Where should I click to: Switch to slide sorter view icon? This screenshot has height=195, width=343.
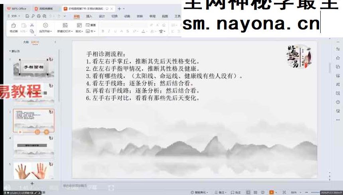255,192
